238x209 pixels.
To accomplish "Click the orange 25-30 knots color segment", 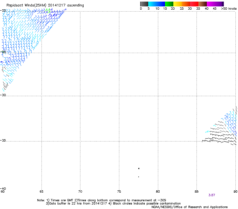I will (186, 4).
